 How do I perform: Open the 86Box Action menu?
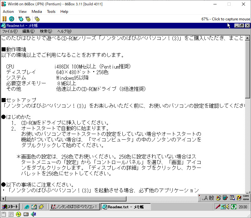click(x=8, y=12)
